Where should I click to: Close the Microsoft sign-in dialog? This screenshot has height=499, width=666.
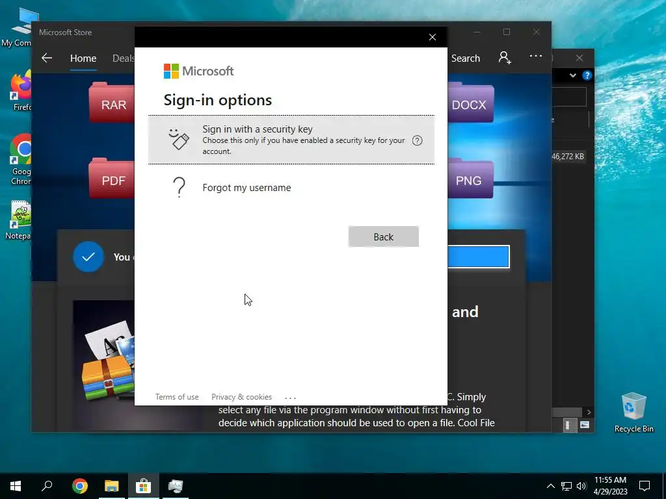click(433, 37)
